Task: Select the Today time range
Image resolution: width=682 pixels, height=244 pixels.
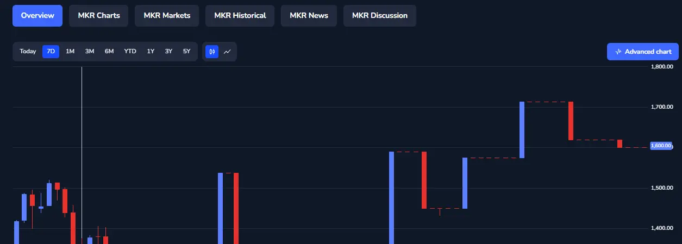Action: [28, 52]
